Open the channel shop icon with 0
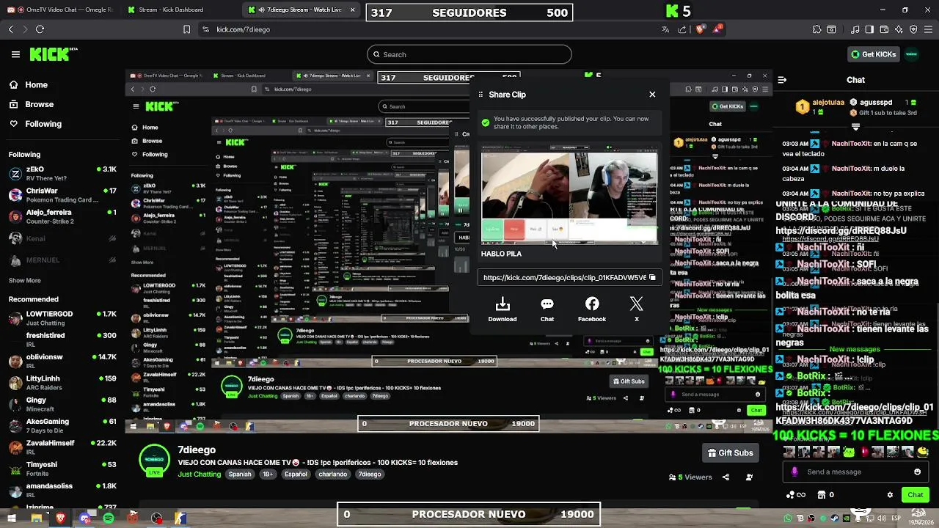The image size is (939, 528). [825, 495]
